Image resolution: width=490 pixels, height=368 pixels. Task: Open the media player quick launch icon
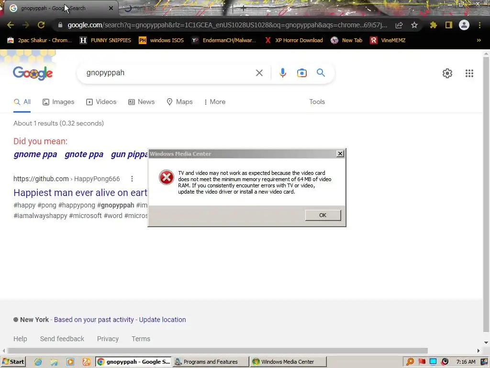(x=70, y=362)
